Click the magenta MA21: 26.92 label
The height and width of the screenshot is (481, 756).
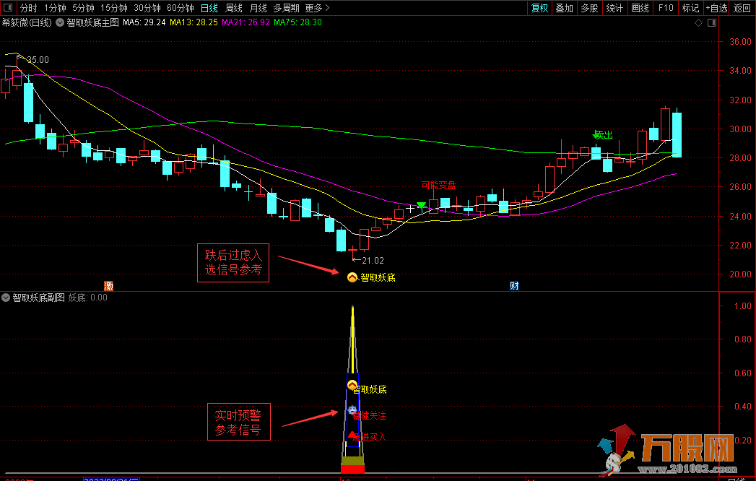pyautogui.click(x=246, y=22)
